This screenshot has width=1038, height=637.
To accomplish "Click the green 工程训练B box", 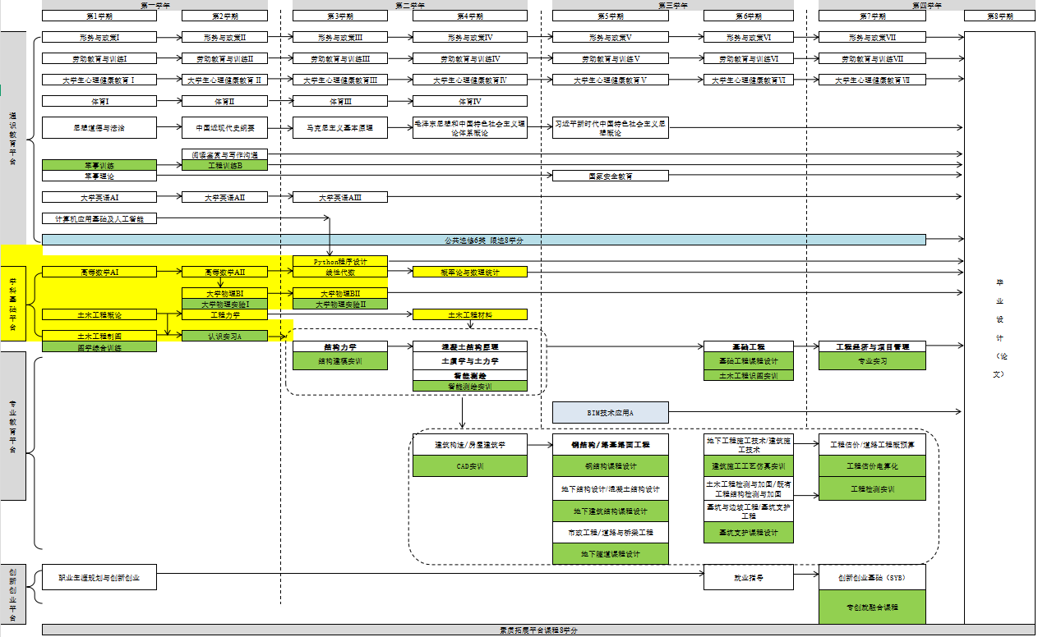I will [224, 165].
